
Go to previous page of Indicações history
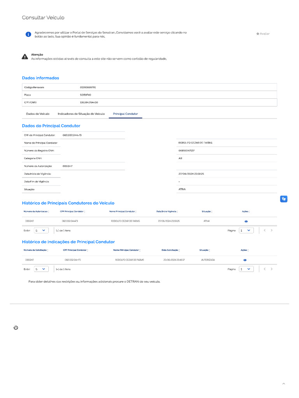(x=264, y=269)
